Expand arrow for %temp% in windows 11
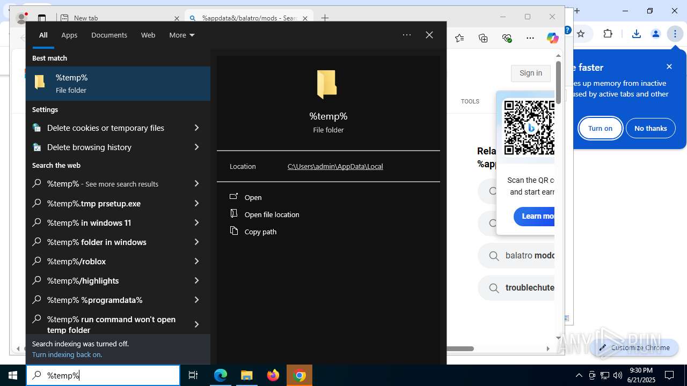Screen dimensions: 687x386 tap(196, 222)
